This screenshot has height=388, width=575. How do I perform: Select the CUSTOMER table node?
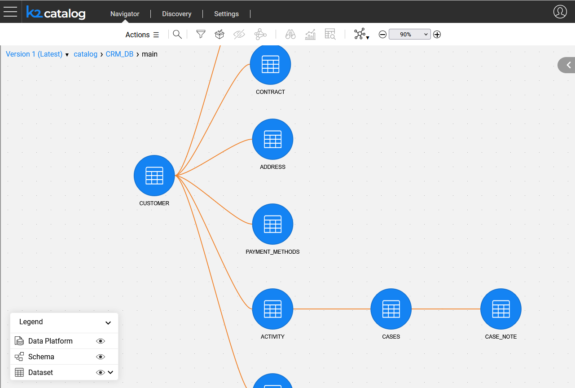pos(154,176)
